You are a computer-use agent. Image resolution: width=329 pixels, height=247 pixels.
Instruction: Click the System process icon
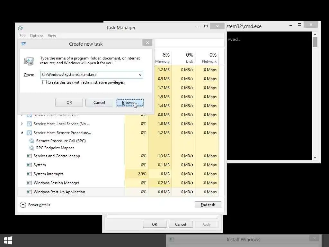coord(29,165)
